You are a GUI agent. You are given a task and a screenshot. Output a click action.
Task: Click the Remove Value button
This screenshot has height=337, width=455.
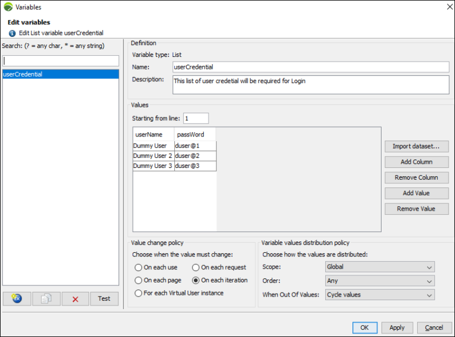coord(416,209)
